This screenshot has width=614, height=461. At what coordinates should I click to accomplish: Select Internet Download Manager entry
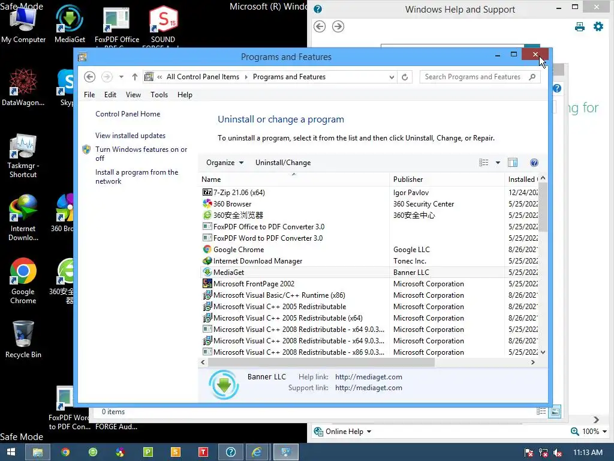(x=258, y=261)
